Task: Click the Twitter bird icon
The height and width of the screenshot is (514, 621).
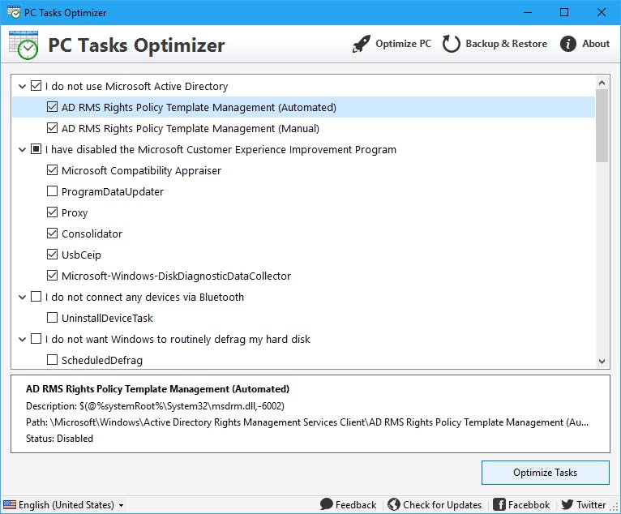Action: 567,504
